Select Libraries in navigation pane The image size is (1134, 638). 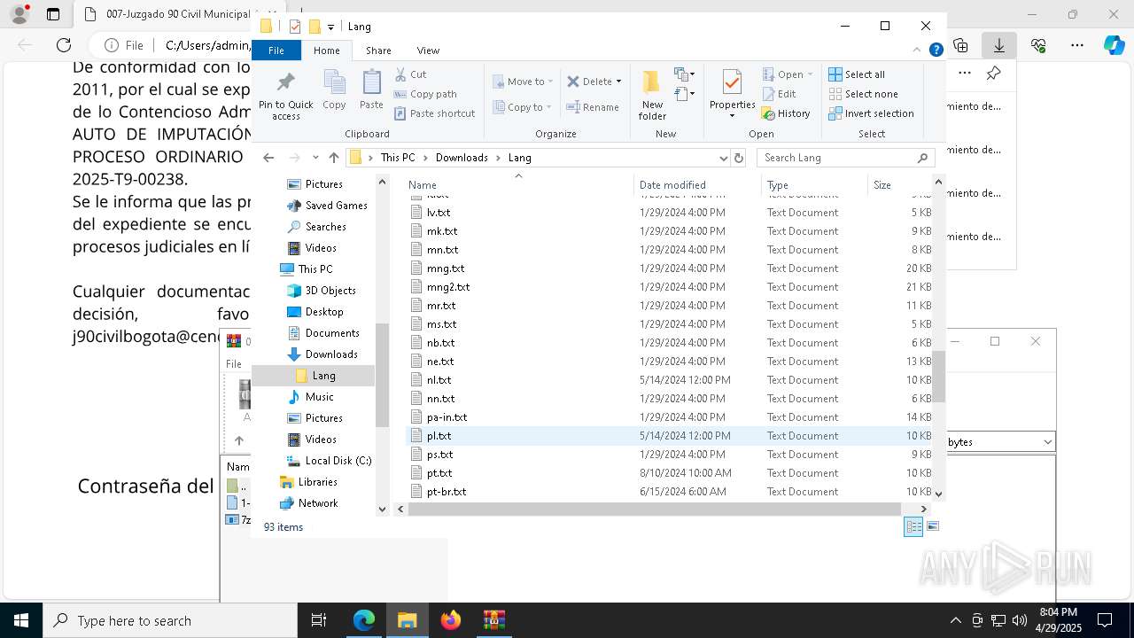click(308, 482)
